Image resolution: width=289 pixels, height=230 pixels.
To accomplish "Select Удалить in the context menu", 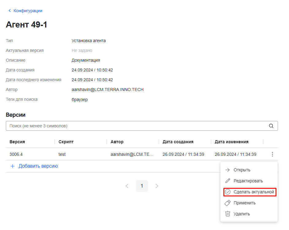I will click(x=241, y=214).
